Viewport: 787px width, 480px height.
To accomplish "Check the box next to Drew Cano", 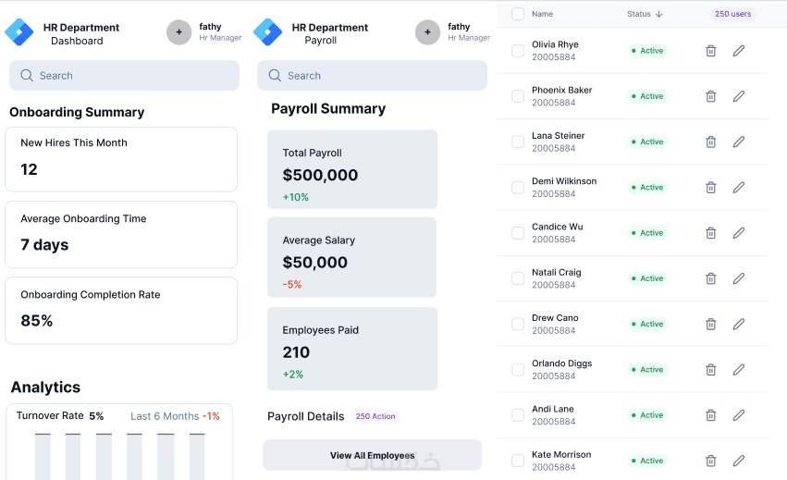I will (x=518, y=324).
